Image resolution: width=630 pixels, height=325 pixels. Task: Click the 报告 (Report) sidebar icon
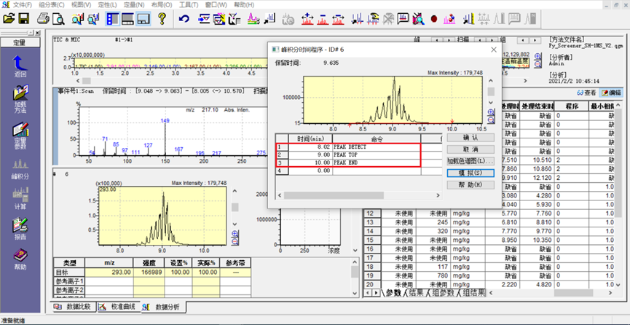20,228
